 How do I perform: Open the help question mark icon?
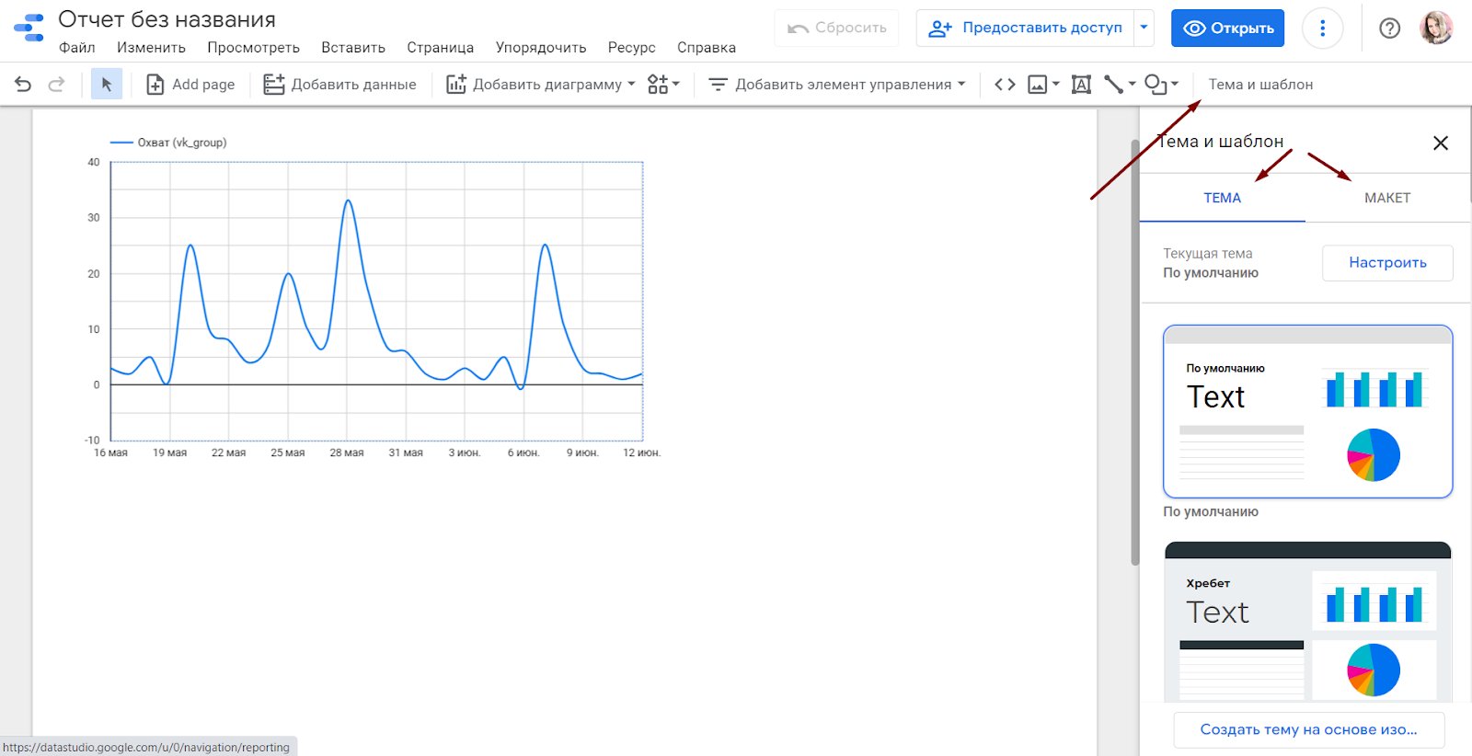pos(1389,29)
